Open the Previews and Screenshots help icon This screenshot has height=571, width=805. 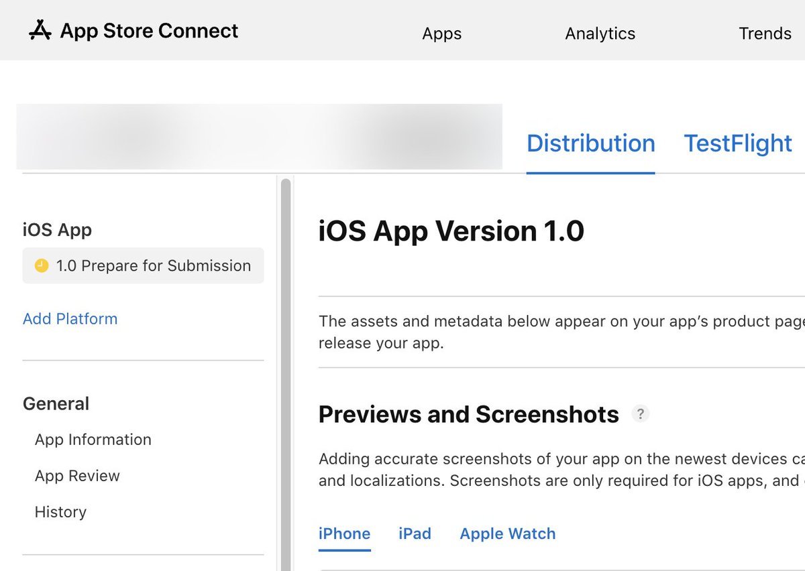point(641,414)
